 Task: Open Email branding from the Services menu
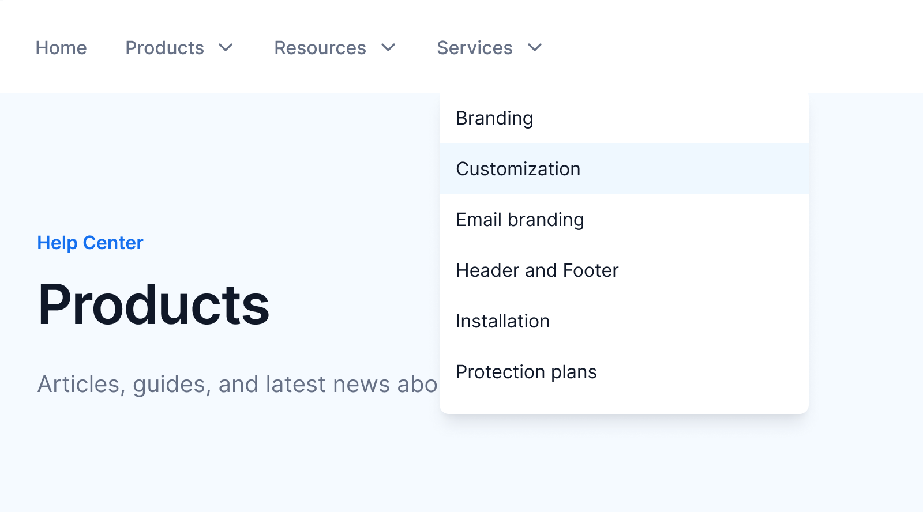tap(520, 220)
